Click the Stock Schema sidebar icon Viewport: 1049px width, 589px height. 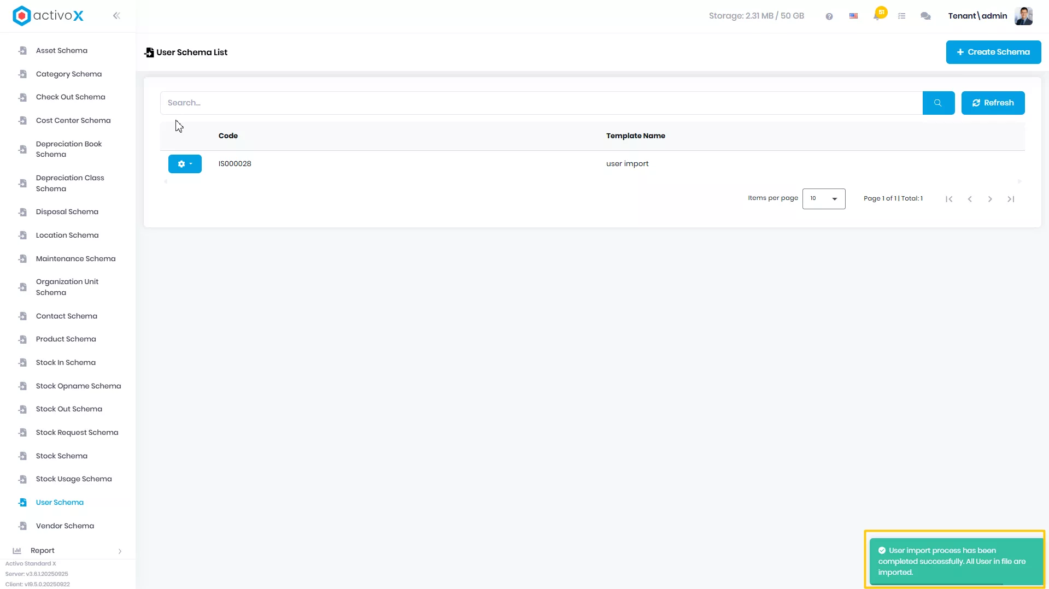coord(22,456)
